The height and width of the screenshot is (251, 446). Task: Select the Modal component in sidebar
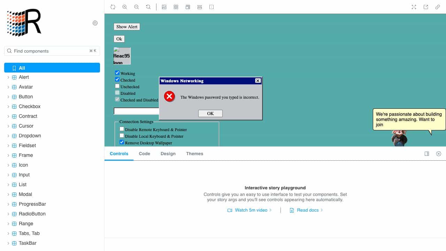pos(25,195)
